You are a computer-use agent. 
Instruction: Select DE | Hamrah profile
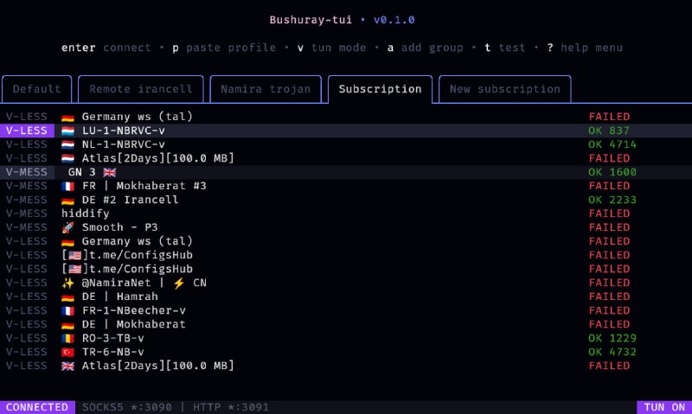point(346,296)
